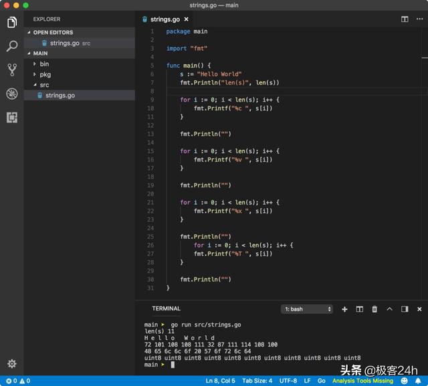Collapse the MAIN folder section

pyautogui.click(x=79, y=54)
